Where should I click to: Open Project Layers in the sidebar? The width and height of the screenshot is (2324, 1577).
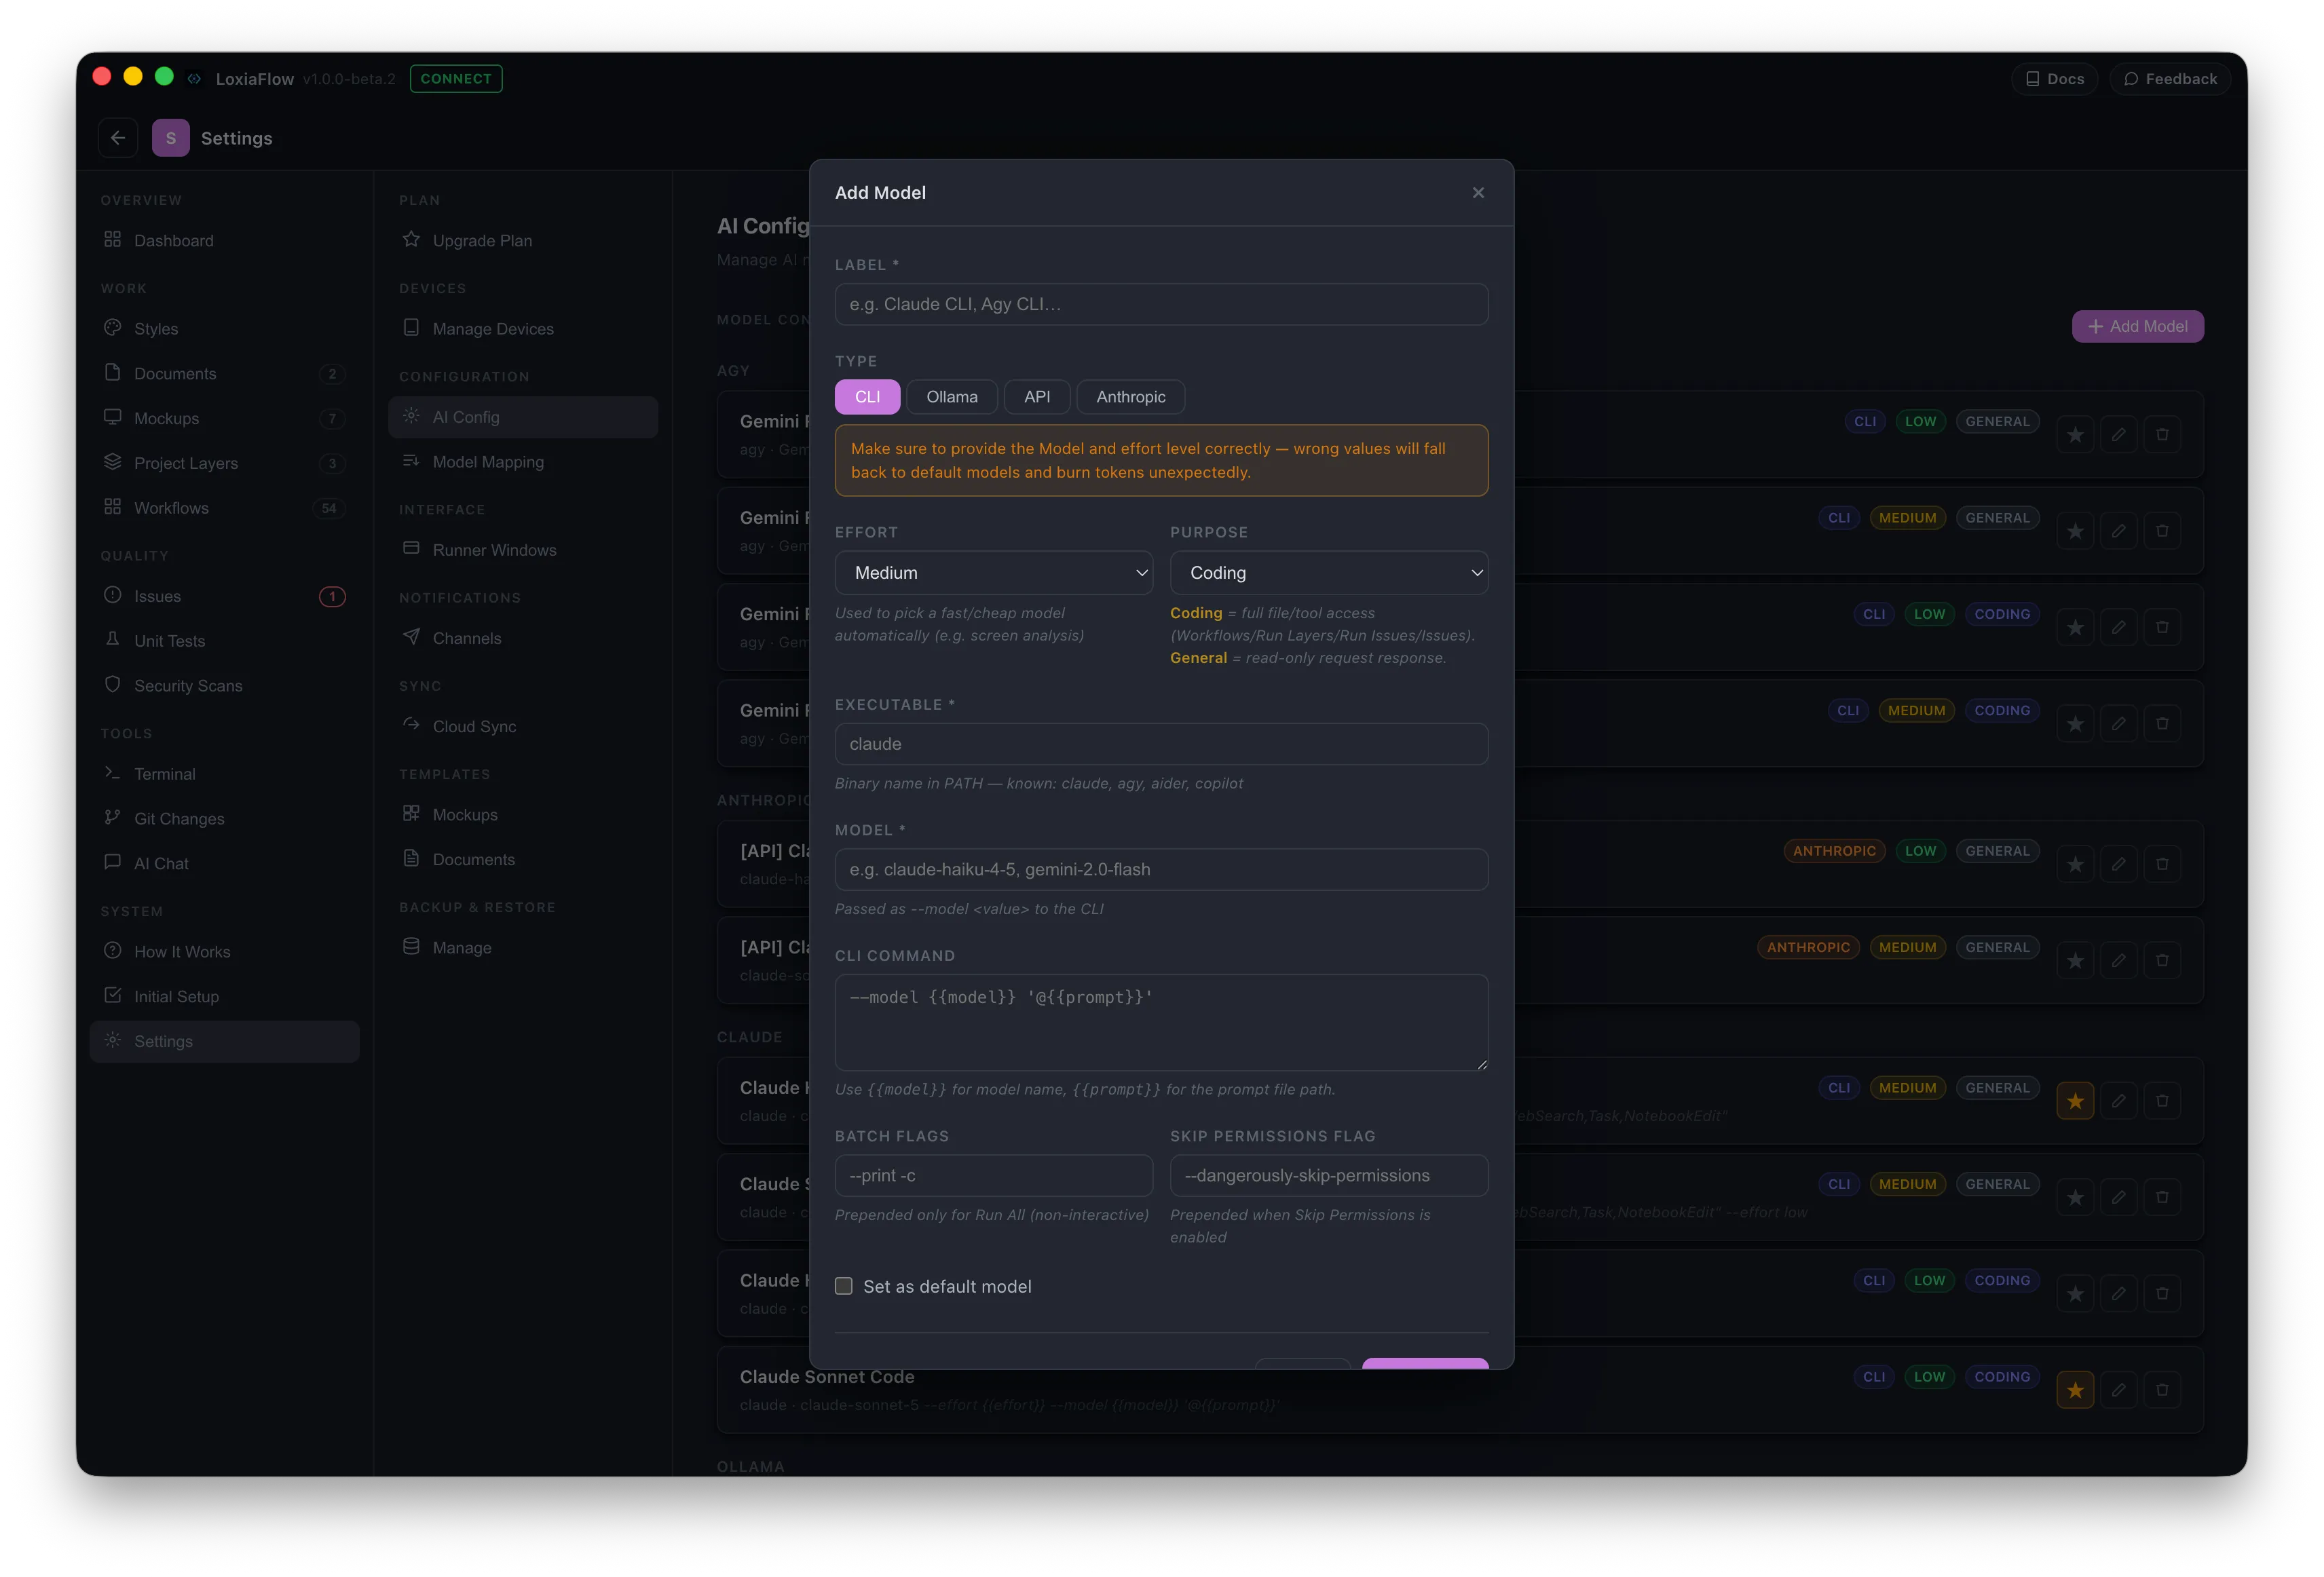click(224, 464)
